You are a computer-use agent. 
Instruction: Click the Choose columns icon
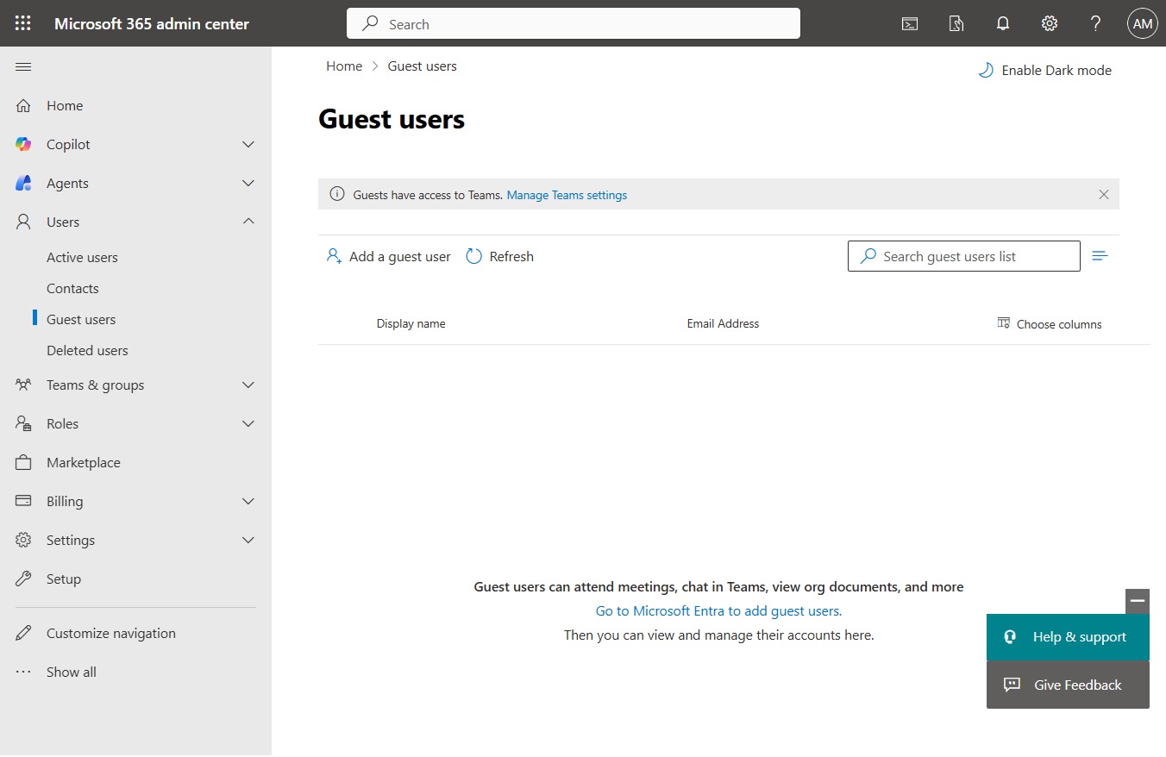tap(1004, 323)
